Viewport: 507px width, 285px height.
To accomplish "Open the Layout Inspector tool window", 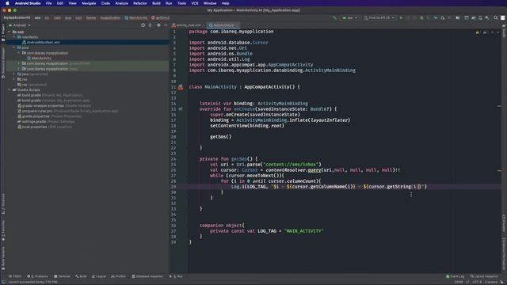I will tap(484, 276).
